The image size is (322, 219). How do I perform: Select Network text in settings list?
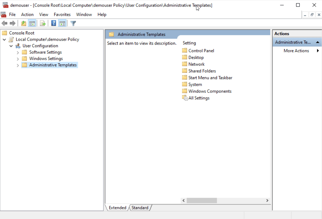click(197, 64)
